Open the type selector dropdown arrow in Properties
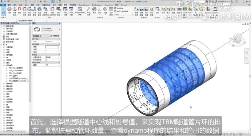 point(60,30)
